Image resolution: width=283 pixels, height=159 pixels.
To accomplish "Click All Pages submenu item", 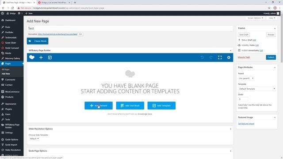I will 6,69.
